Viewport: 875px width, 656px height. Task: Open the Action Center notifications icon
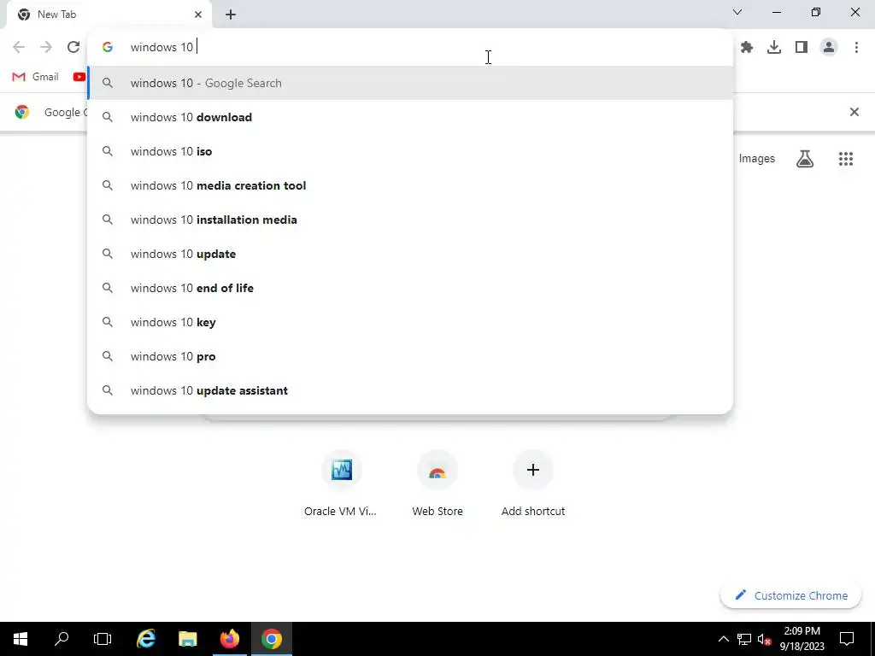pyautogui.click(x=847, y=639)
